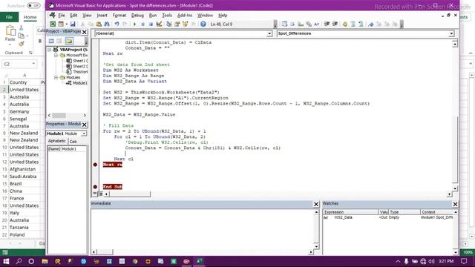This screenshot has height=267, width=475.
Task: Open Properties Window toolbar icon
Action: [x=177, y=24]
